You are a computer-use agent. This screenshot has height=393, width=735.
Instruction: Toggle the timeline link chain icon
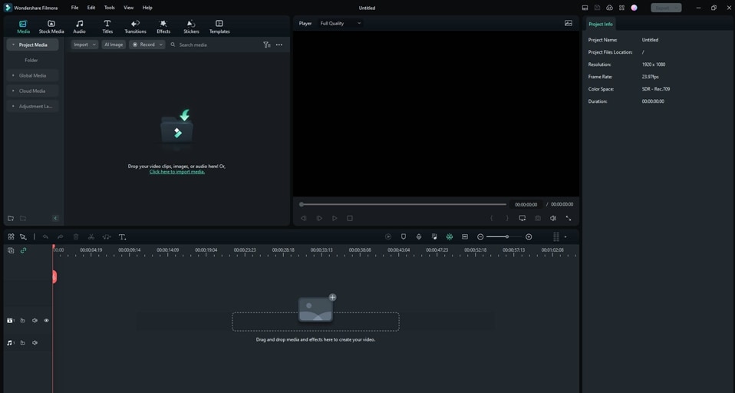(x=23, y=250)
